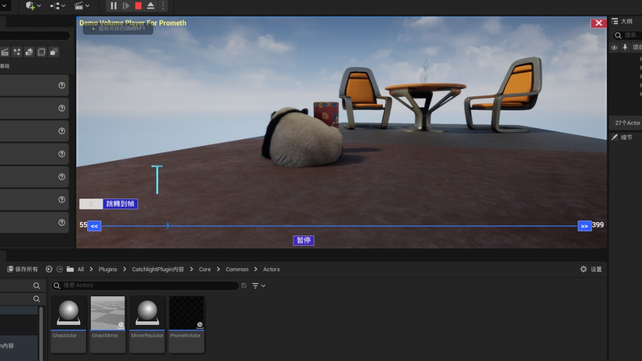Click the 跳轉到幀 jump-to-frame button

click(x=120, y=204)
